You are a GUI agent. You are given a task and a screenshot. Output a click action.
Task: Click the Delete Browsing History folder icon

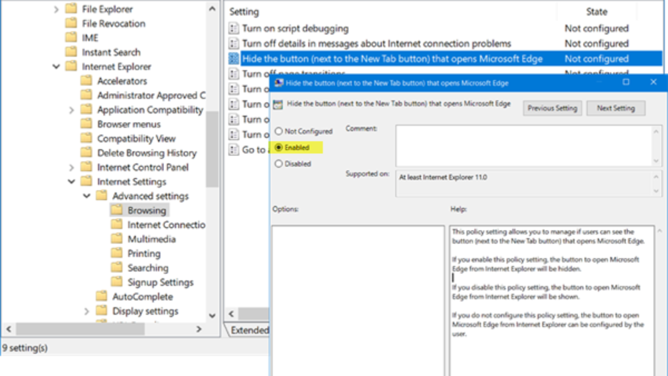(86, 153)
